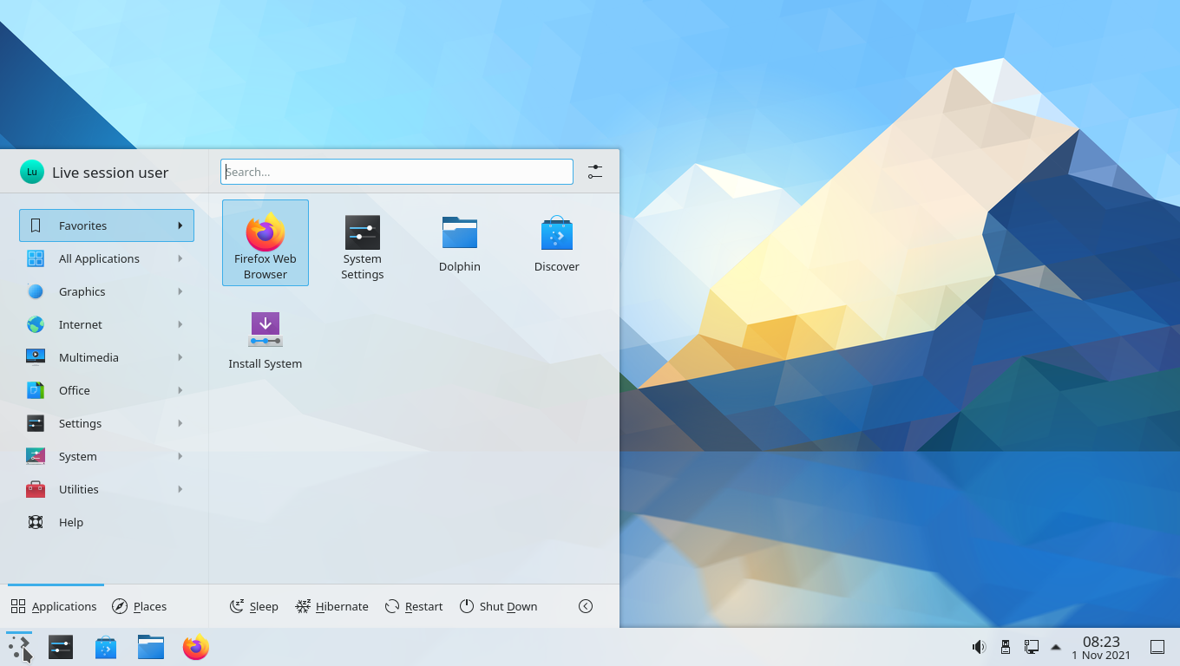Image resolution: width=1180 pixels, height=666 pixels.
Task: Show hidden system tray icons arrow
Action: (x=1056, y=647)
